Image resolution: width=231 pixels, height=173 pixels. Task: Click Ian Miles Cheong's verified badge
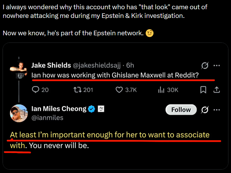[x=92, y=109]
